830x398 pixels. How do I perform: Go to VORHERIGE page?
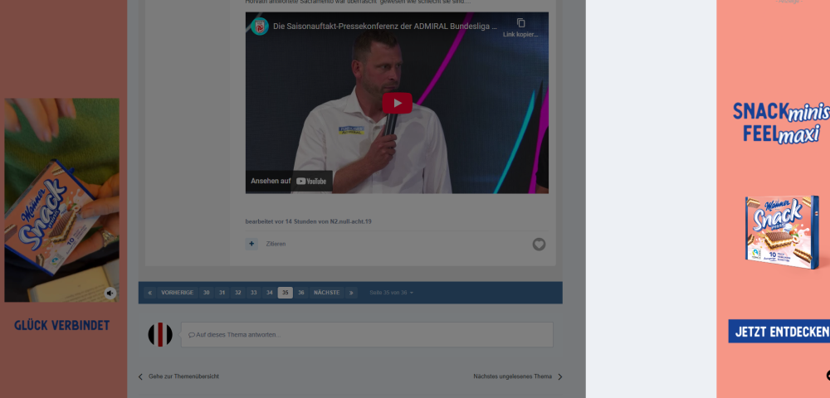pyautogui.click(x=177, y=293)
